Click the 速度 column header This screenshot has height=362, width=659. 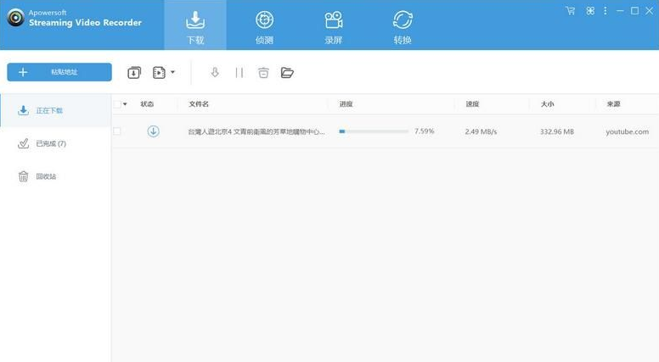click(472, 104)
